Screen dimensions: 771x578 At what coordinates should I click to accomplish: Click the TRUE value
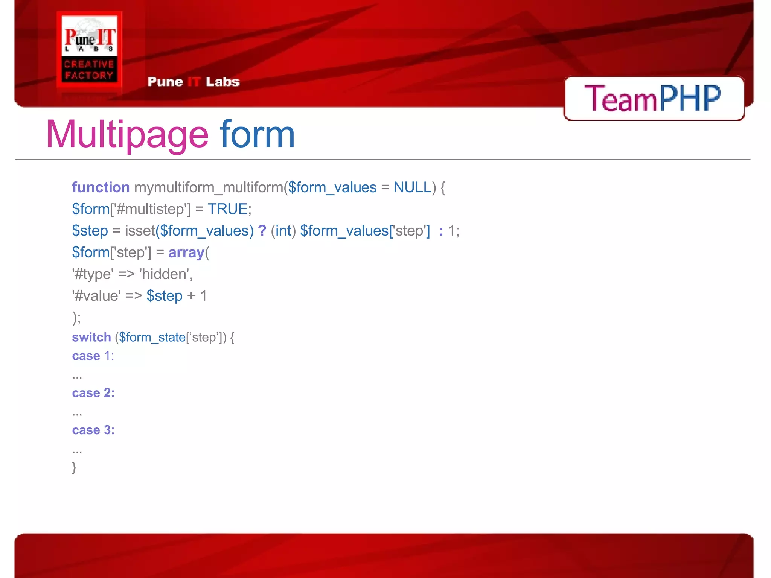click(x=227, y=209)
